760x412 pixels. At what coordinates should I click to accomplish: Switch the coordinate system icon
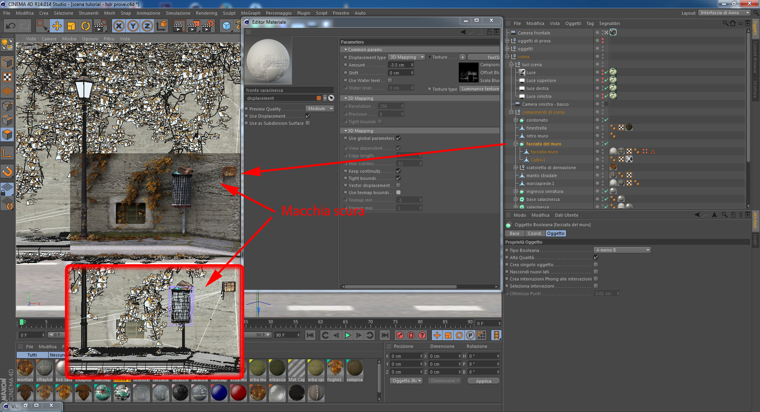tap(161, 26)
